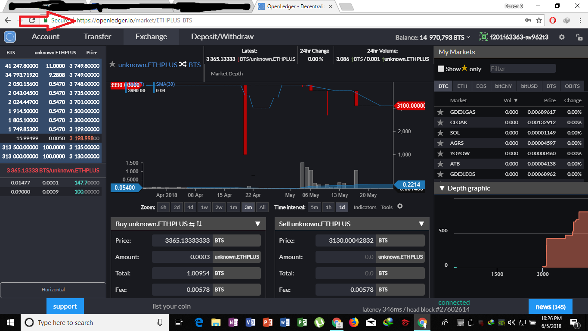Click the green account identicon
The width and height of the screenshot is (588, 331).
point(483,37)
